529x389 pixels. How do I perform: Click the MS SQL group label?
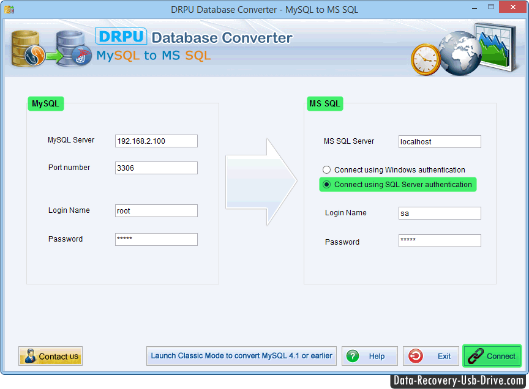point(325,103)
